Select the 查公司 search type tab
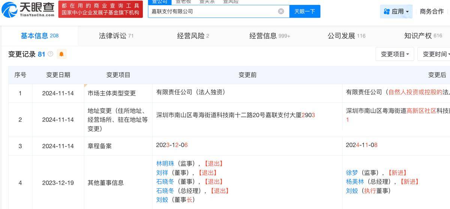 click(159, 2)
